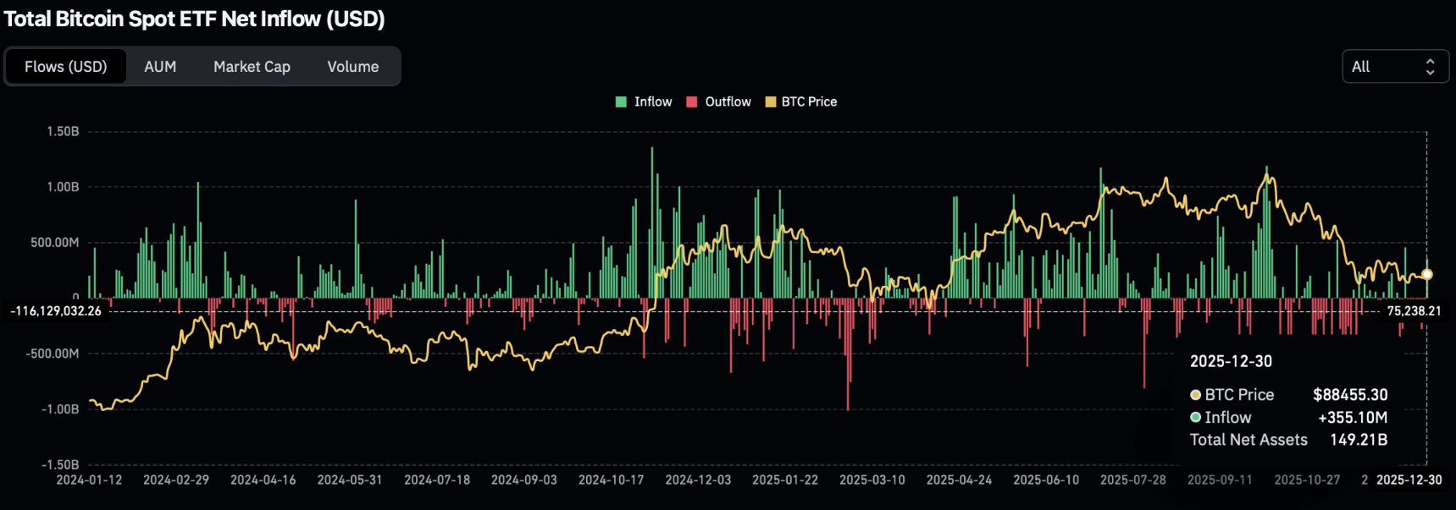Viewport: 1456px width, 510px height.
Task: Click the green Inflow dot in the tooltip
Action: pyautogui.click(x=1195, y=417)
